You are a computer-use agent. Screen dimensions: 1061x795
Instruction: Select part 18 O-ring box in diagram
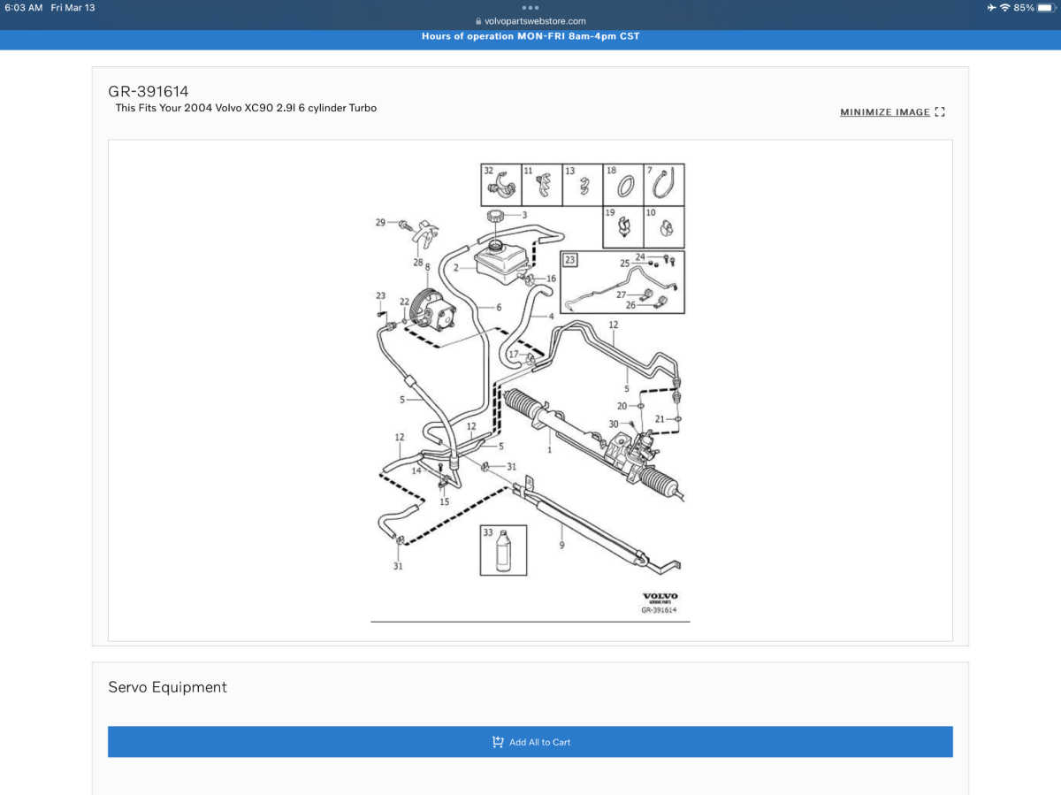tap(622, 185)
